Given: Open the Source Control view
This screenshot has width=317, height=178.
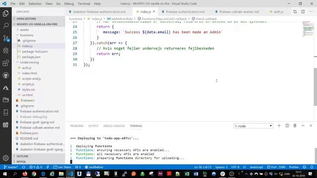Looking at the screenshot, I should pyautogui.click(x=5, y=38).
